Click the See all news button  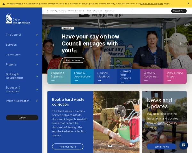pyautogui.click(x=162, y=147)
